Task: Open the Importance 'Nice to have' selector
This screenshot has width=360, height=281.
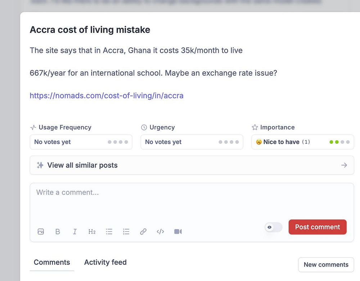Action: 302,142
